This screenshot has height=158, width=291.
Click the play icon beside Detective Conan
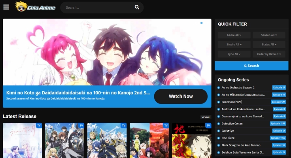218,124
